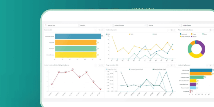Toggle the 2024 series in the Incidents by Month legend
The width and height of the screenshot is (214, 107).
pyautogui.click(x=155, y=34)
